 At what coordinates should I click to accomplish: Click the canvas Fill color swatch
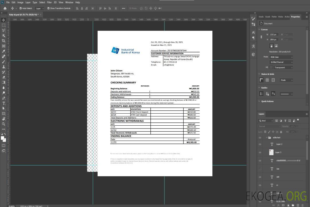(x=271, y=67)
